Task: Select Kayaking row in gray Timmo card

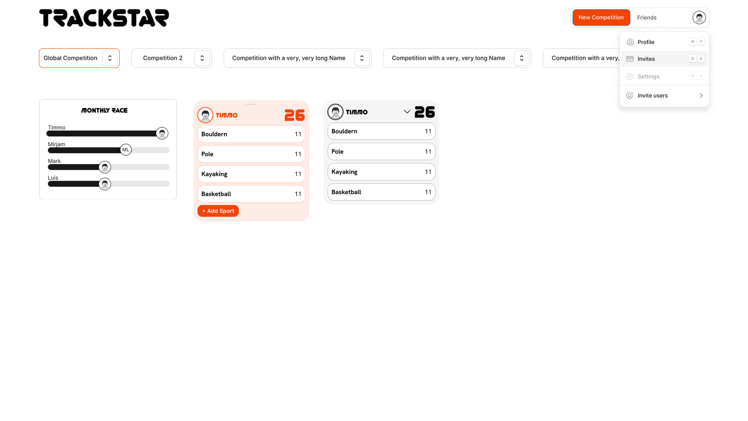Action: tap(381, 172)
